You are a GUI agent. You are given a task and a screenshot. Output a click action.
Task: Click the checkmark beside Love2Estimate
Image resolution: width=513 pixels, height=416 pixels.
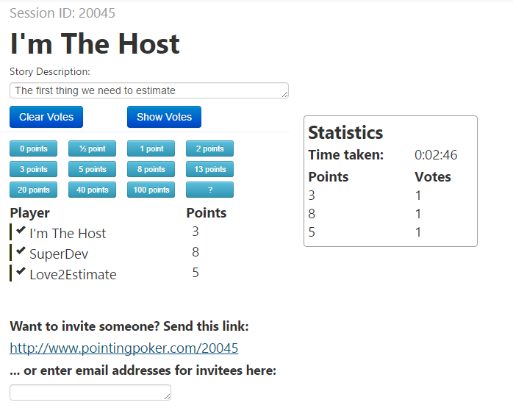[x=21, y=273]
